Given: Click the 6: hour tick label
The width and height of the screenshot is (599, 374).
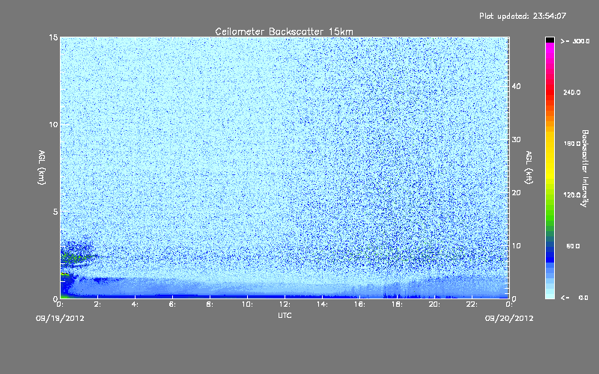Looking at the screenshot, I should [x=172, y=304].
